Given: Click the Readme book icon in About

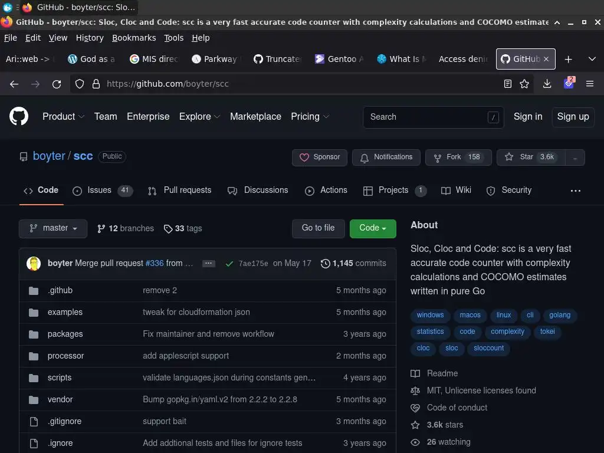Looking at the screenshot, I should pos(415,373).
